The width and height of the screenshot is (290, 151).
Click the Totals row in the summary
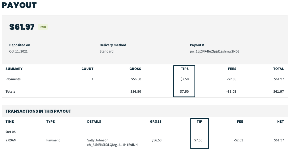10,91
